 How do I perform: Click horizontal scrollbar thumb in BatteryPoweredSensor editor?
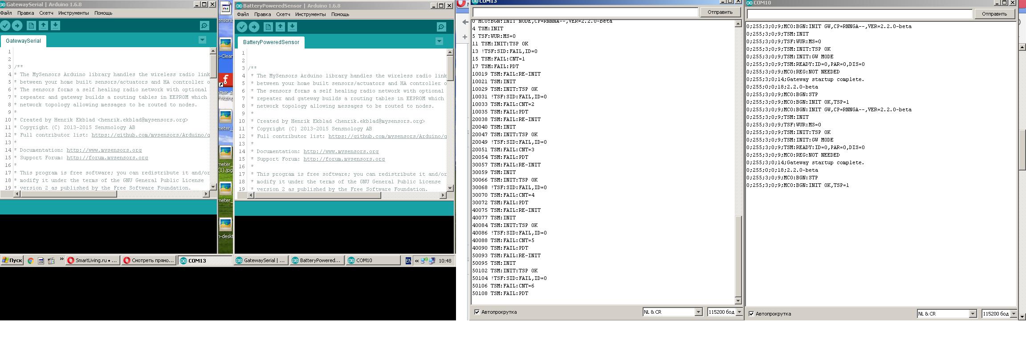click(x=318, y=195)
